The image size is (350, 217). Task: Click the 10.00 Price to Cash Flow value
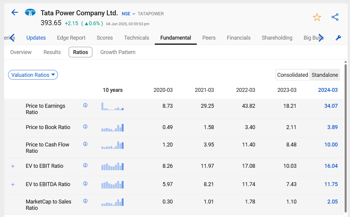pos(331,145)
